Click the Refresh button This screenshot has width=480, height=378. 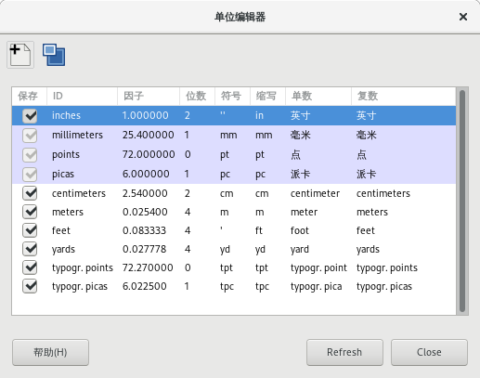tap(344, 352)
